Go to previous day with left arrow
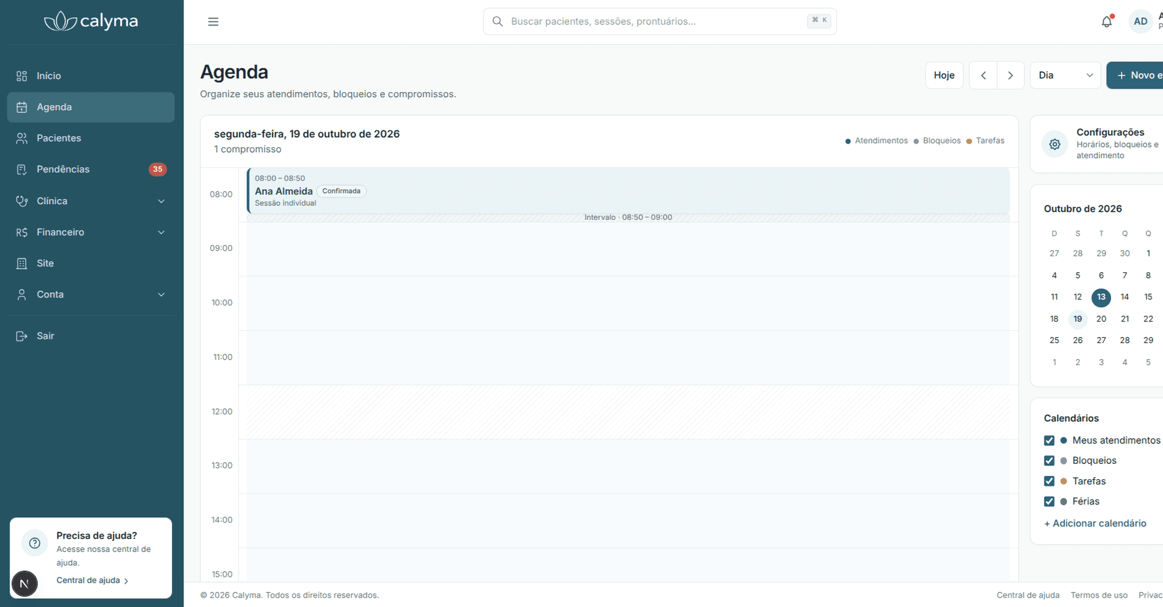 click(x=983, y=76)
